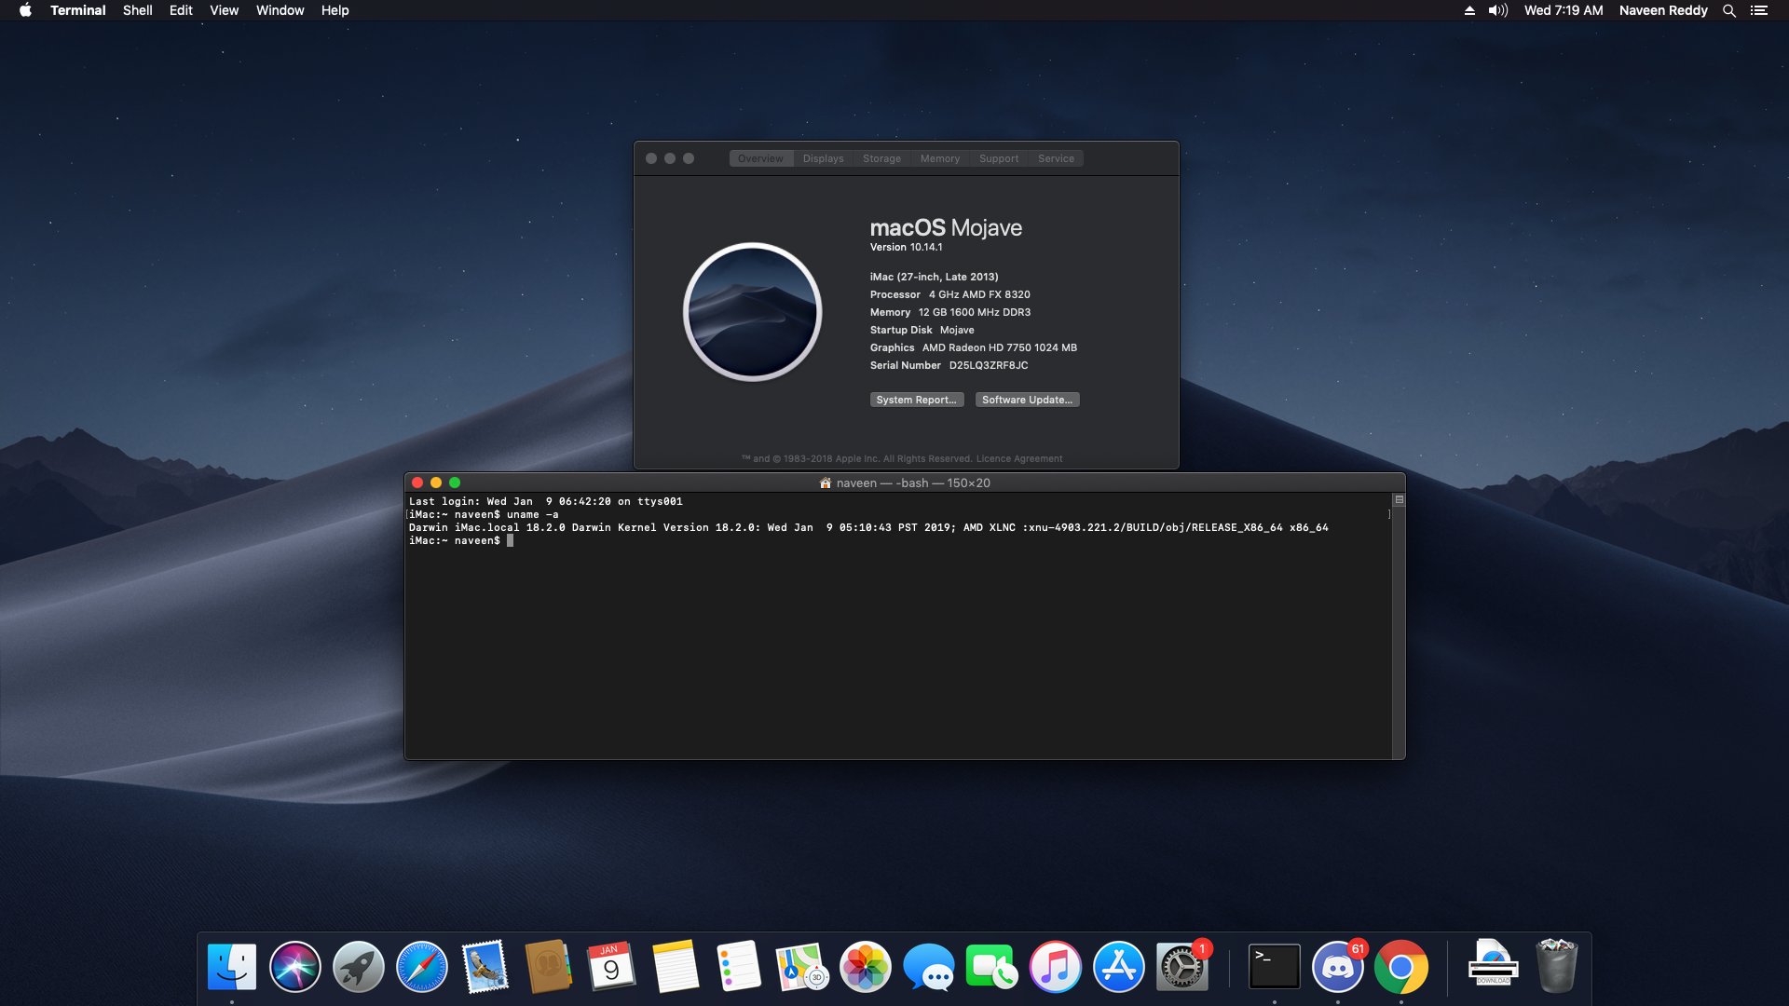Click Graphics AMD Radeon HD 7750 text
This screenshot has height=1006, width=1789.
[973, 347]
